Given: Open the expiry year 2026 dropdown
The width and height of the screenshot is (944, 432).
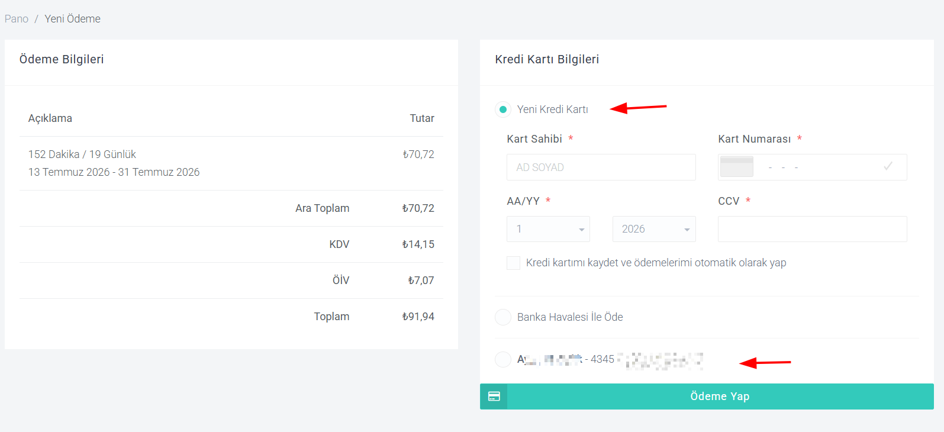Looking at the screenshot, I should pos(654,229).
